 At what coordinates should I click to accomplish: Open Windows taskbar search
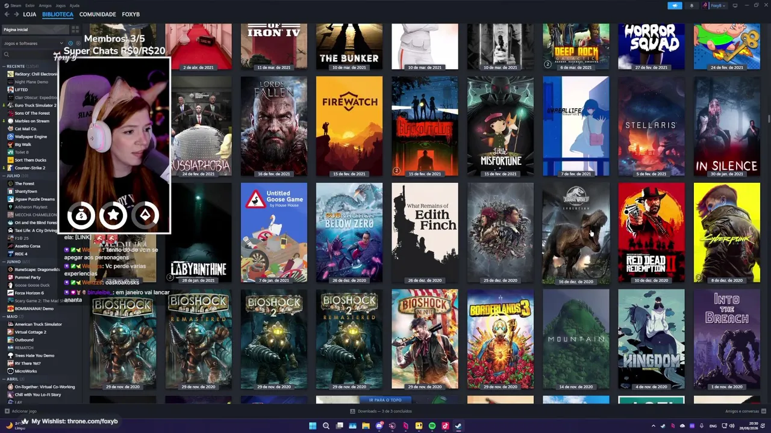point(326,426)
